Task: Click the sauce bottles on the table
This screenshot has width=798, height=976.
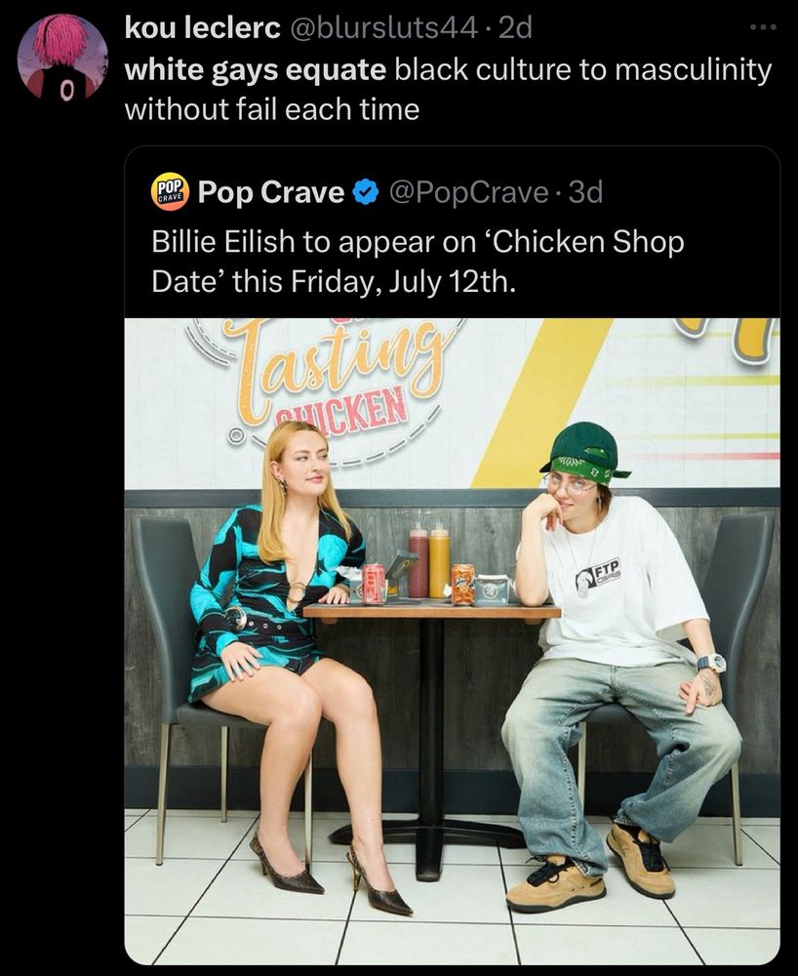Action: tap(429, 561)
